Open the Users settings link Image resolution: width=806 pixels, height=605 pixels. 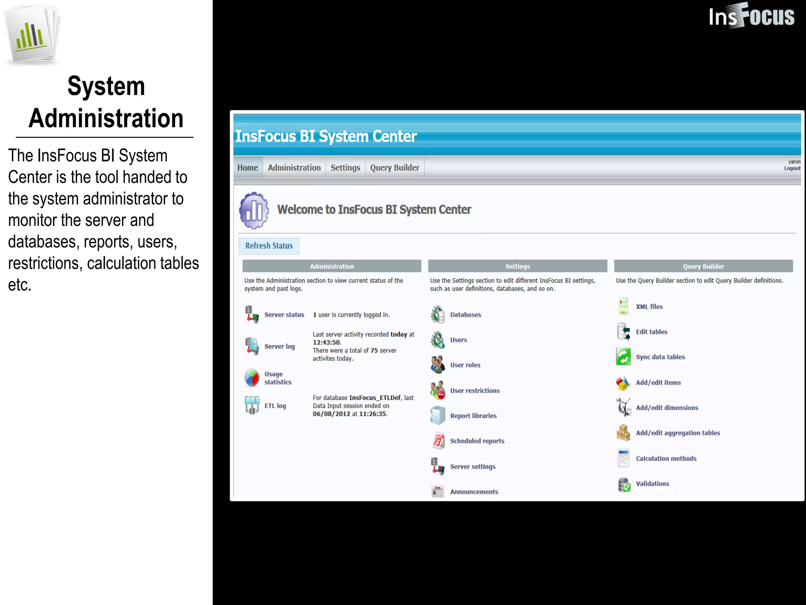[458, 340]
